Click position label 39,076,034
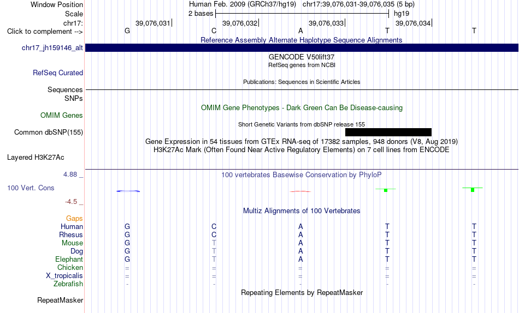 pos(413,23)
